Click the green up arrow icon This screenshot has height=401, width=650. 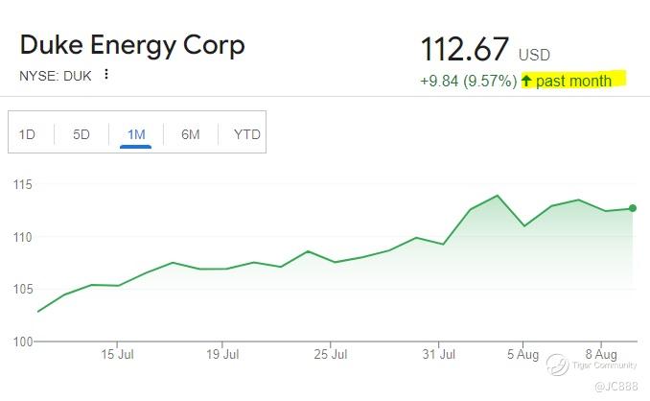tap(526, 81)
